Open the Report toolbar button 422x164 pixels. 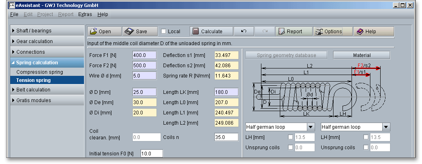pos(290,32)
